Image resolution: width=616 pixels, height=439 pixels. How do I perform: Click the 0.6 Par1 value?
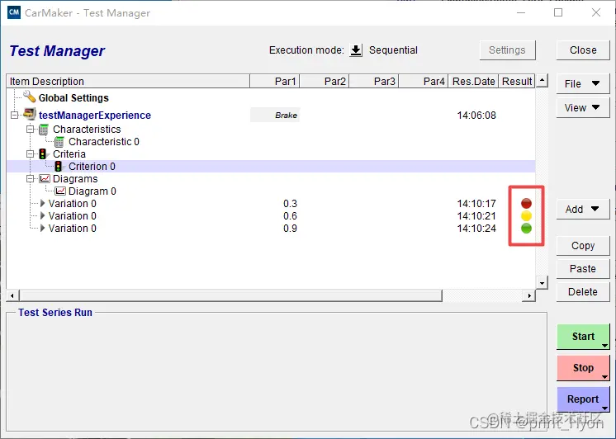tap(291, 216)
